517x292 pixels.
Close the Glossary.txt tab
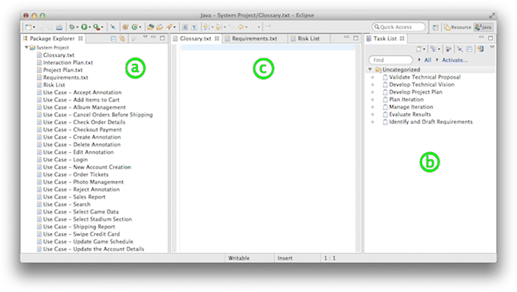click(217, 38)
